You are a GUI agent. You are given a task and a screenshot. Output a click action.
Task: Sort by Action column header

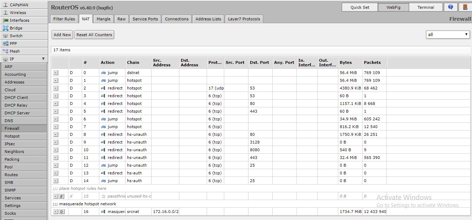pyautogui.click(x=112, y=62)
